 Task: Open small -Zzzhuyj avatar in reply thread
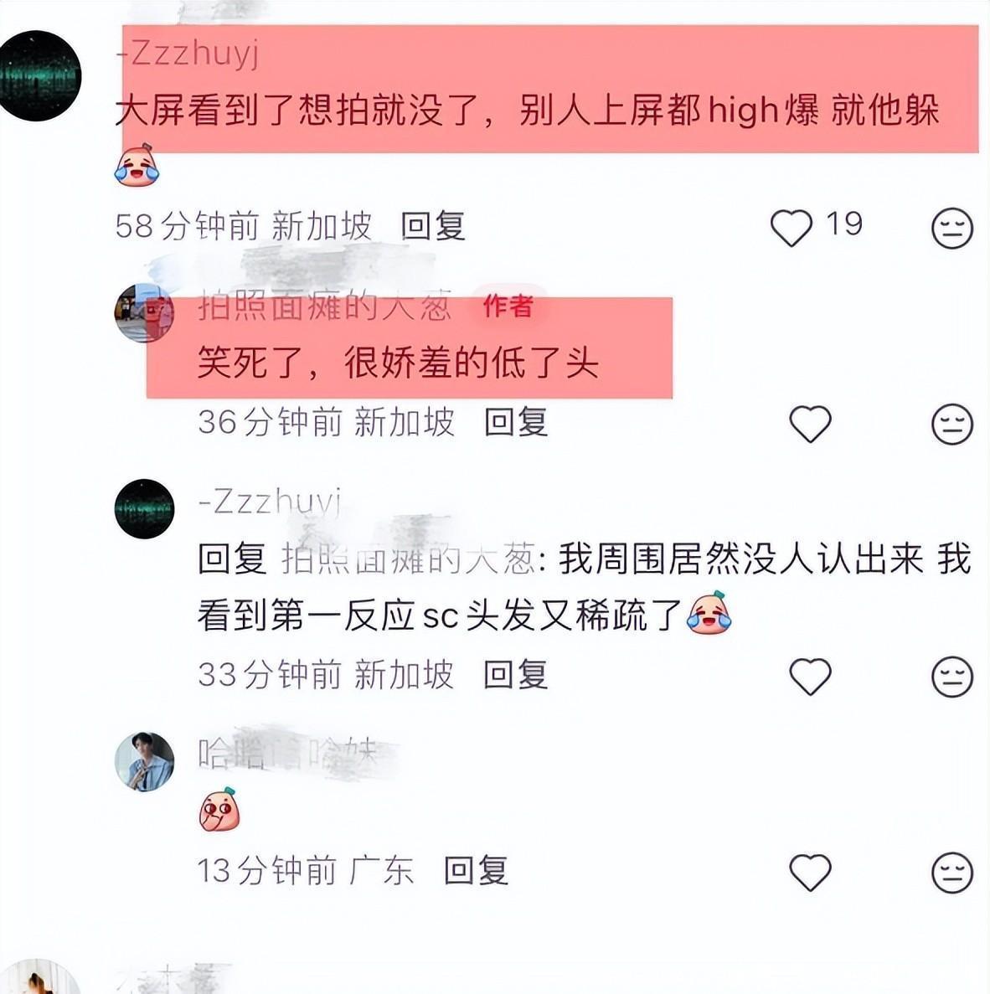[144, 509]
